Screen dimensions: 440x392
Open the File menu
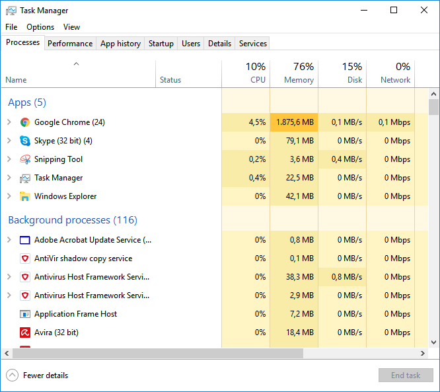coord(11,27)
